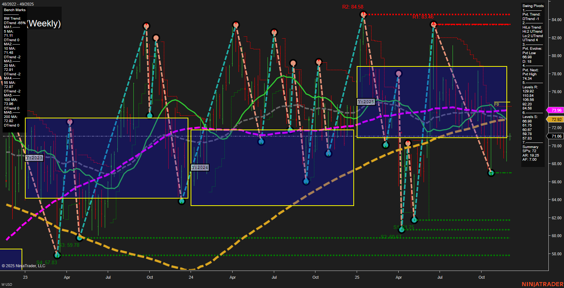This screenshot has height=288, width=564.
Task: Click the "23" year label on time axis
Action: click(x=25, y=277)
